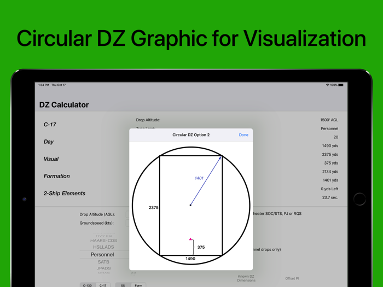Click the Offset PI label
Image resolution: width=383 pixels, height=287 pixels.
[x=292, y=278]
